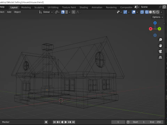The width and height of the screenshot is (167, 125).
Task: Click the Z axis on navigation gizmo
Action: [x=155, y=23]
